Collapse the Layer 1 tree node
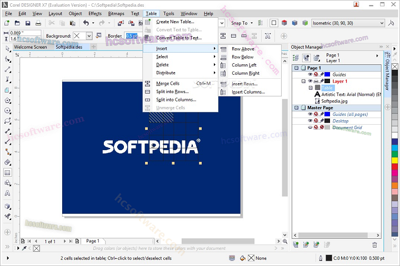This screenshot has height=266, width=400. 303,81
